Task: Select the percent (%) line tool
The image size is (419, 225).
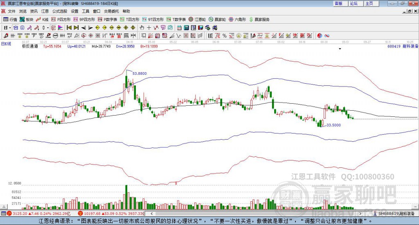Action: [225, 36]
